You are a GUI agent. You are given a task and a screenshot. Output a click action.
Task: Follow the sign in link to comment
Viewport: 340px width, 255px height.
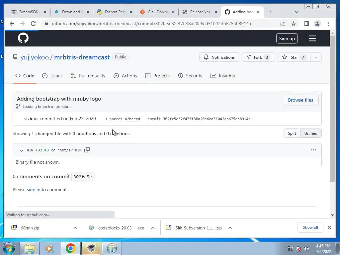34,190
